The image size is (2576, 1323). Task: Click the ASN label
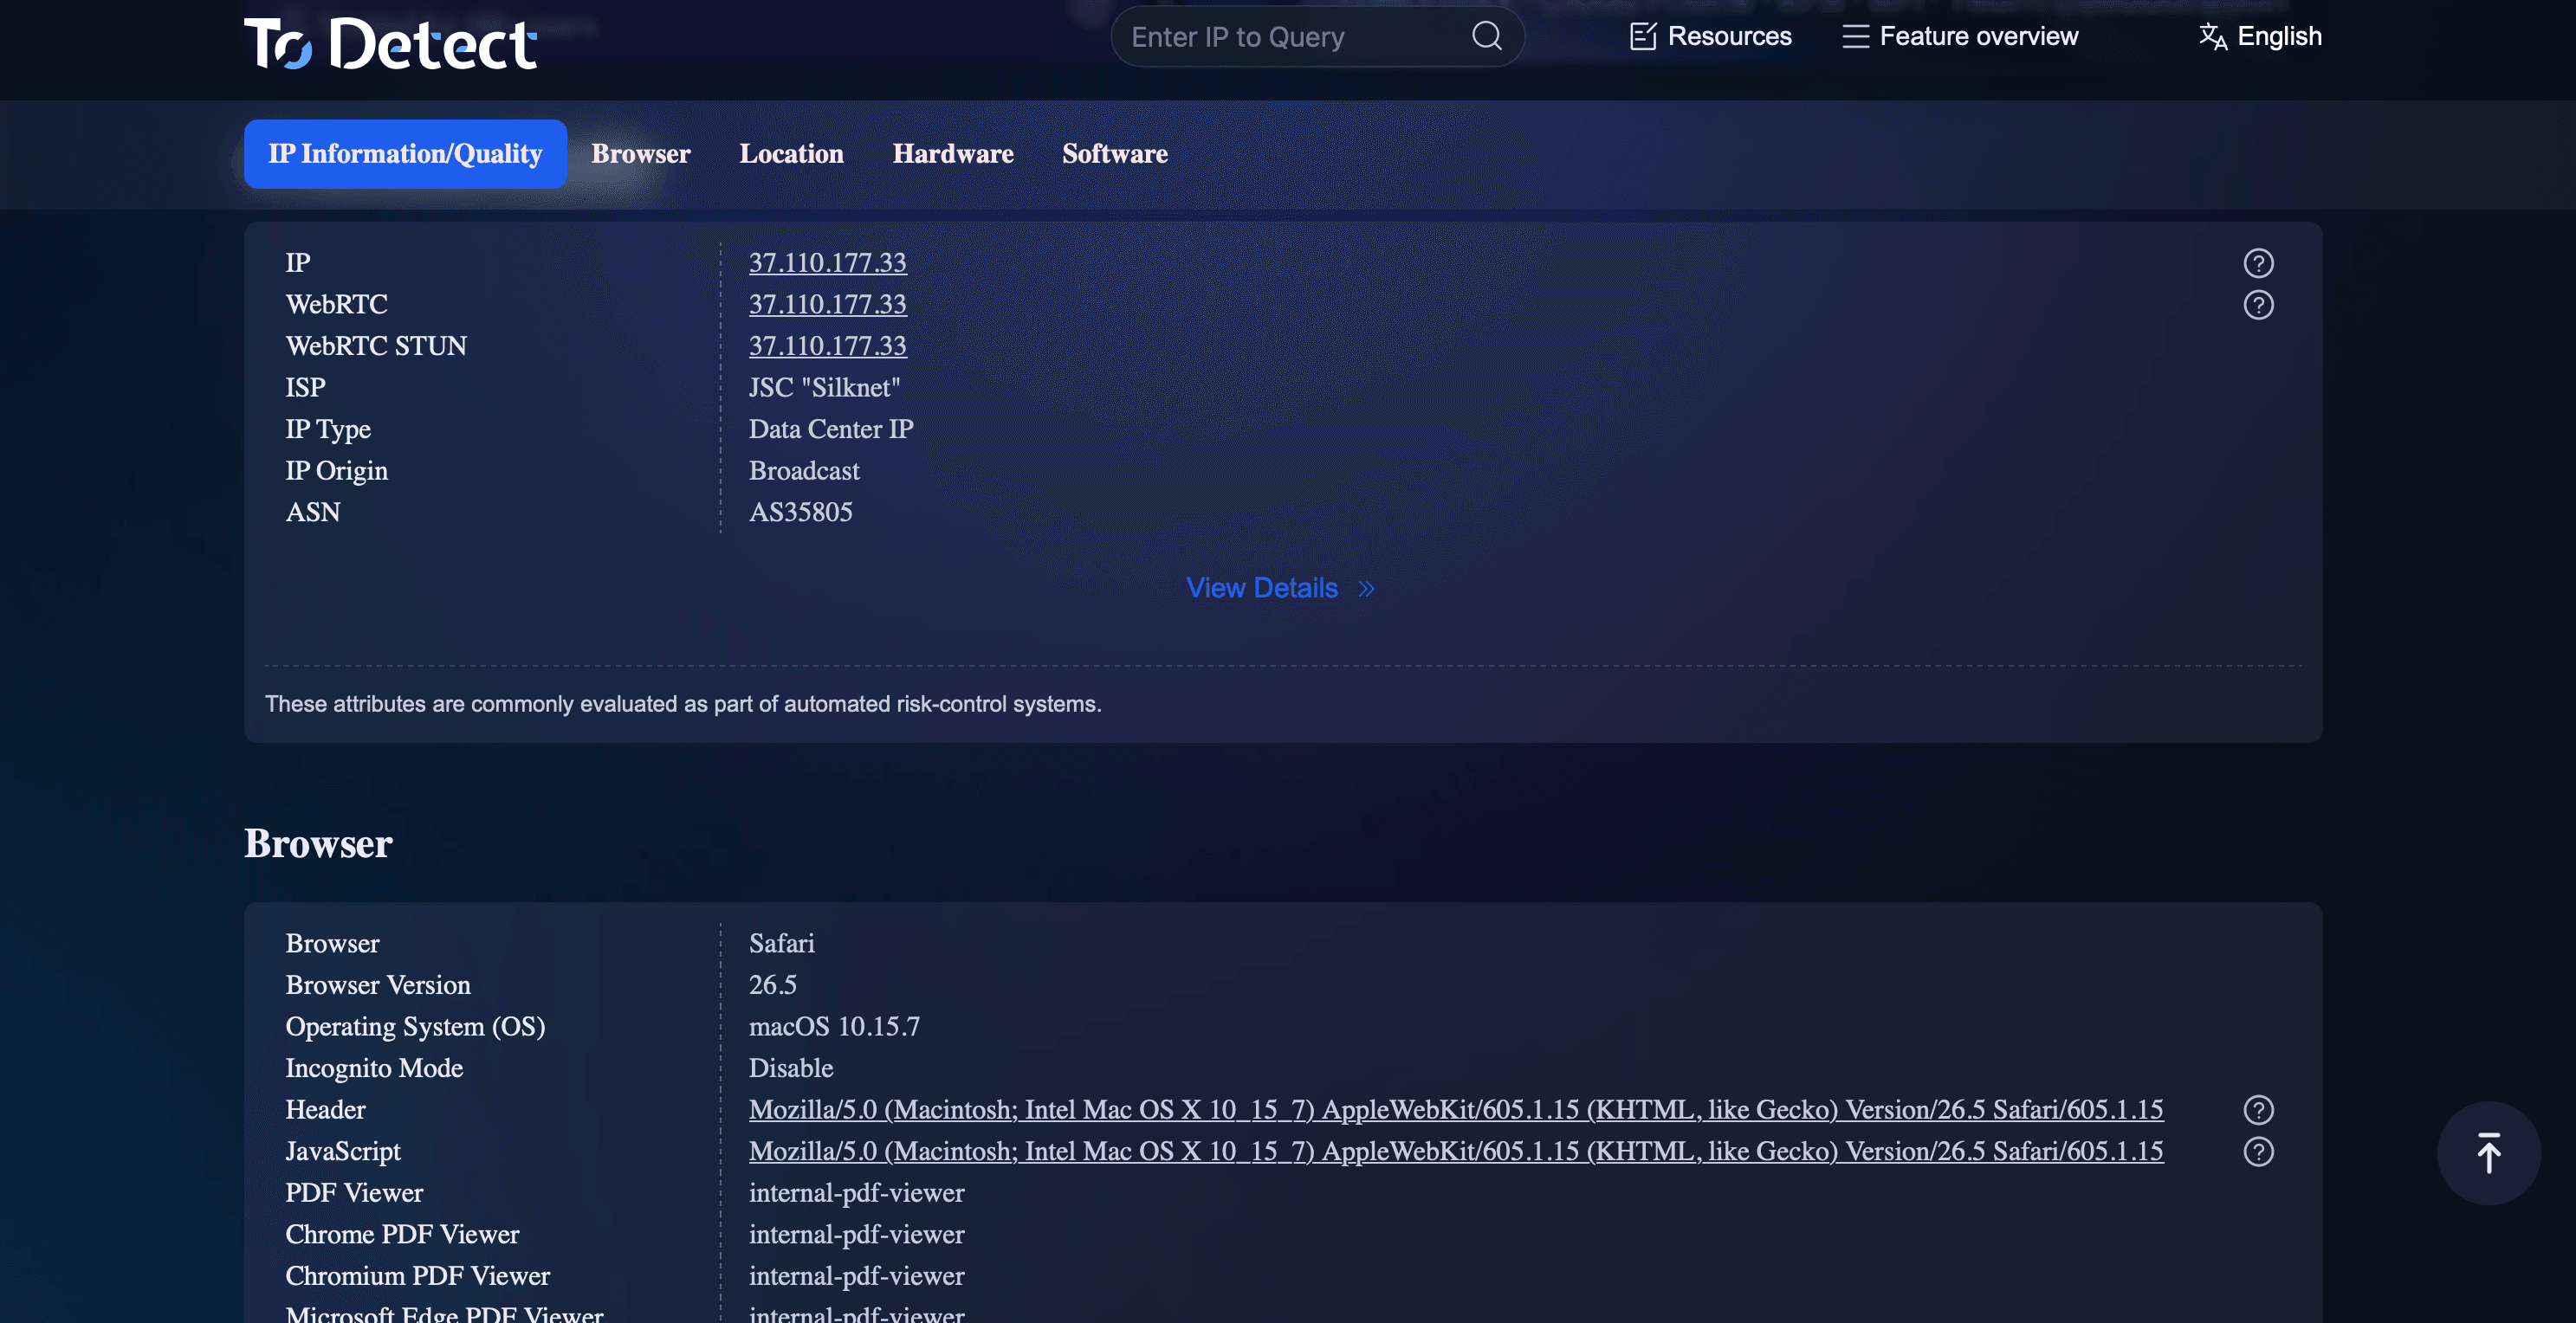click(312, 513)
